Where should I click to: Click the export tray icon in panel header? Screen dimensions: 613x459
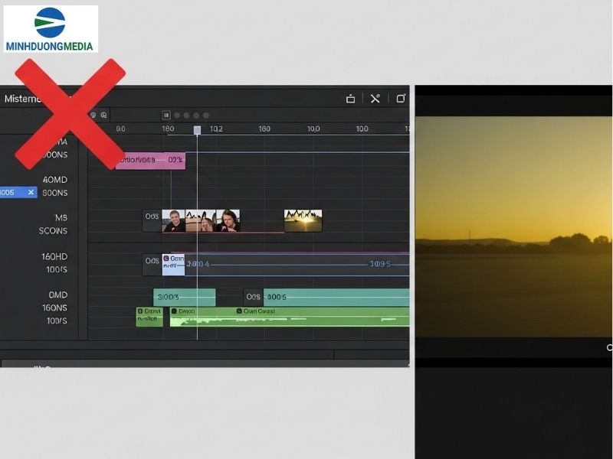350,99
